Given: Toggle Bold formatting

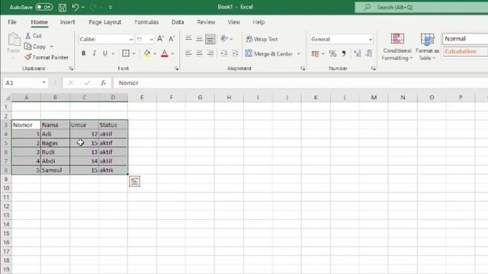Looking at the screenshot, I should [x=83, y=53].
